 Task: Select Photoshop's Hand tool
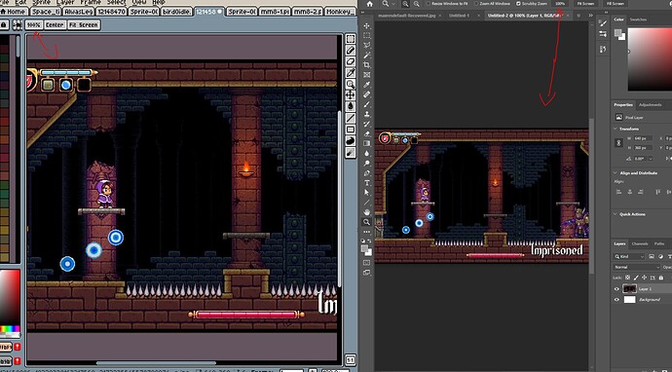click(366, 212)
